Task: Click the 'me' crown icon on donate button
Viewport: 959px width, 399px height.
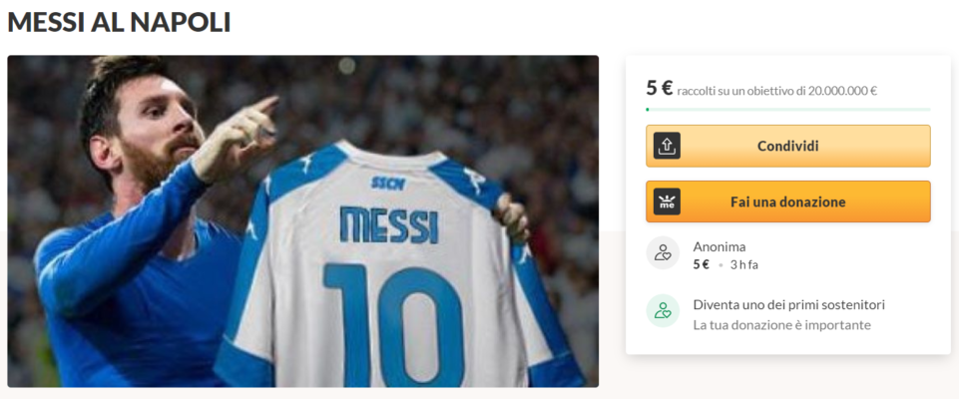Action: (x=667, y=201)
